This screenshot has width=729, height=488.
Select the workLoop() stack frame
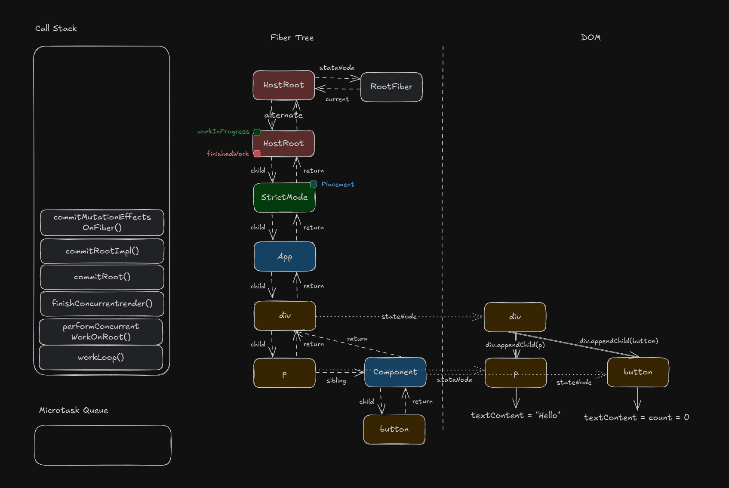point(101,358)
